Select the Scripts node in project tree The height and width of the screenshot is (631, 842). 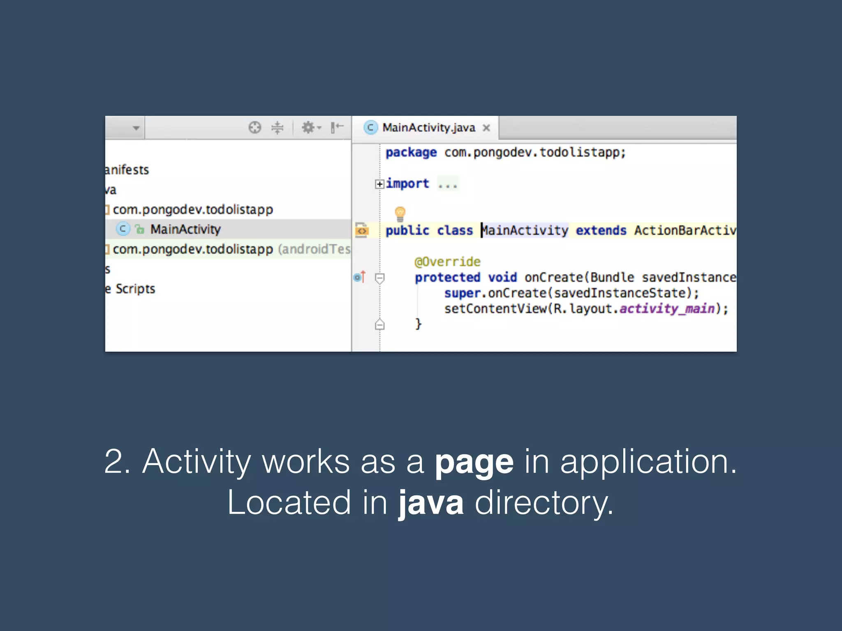click(130, 289)
